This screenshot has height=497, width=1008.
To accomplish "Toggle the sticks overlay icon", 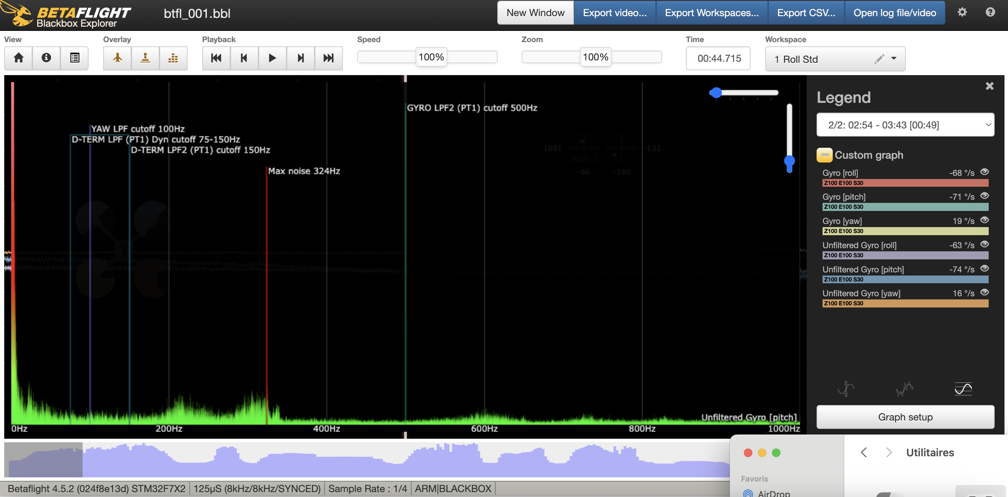I will [x=145, y=58].
